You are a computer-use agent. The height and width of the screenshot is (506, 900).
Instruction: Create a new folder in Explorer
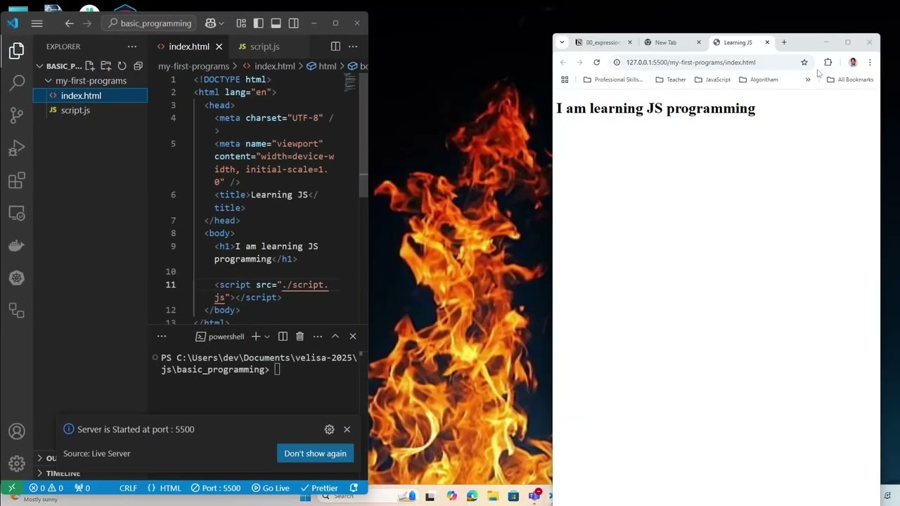[106, 66]
